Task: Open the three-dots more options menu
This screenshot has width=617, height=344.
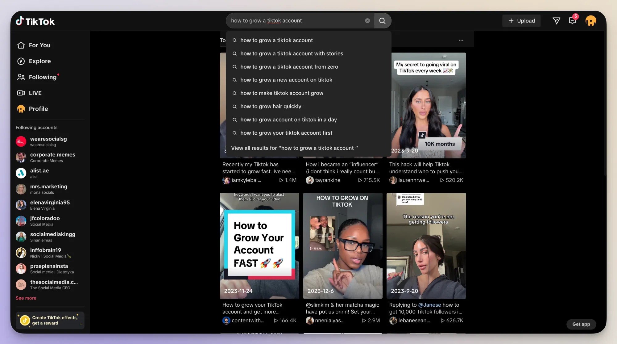Action: click(x=461, y=40)
